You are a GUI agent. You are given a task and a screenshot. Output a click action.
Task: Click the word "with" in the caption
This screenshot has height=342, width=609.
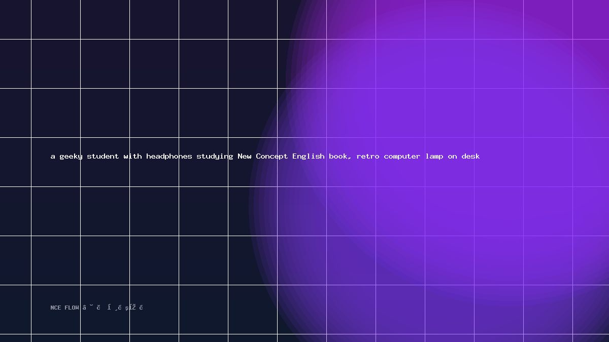[x=132, y=156]
